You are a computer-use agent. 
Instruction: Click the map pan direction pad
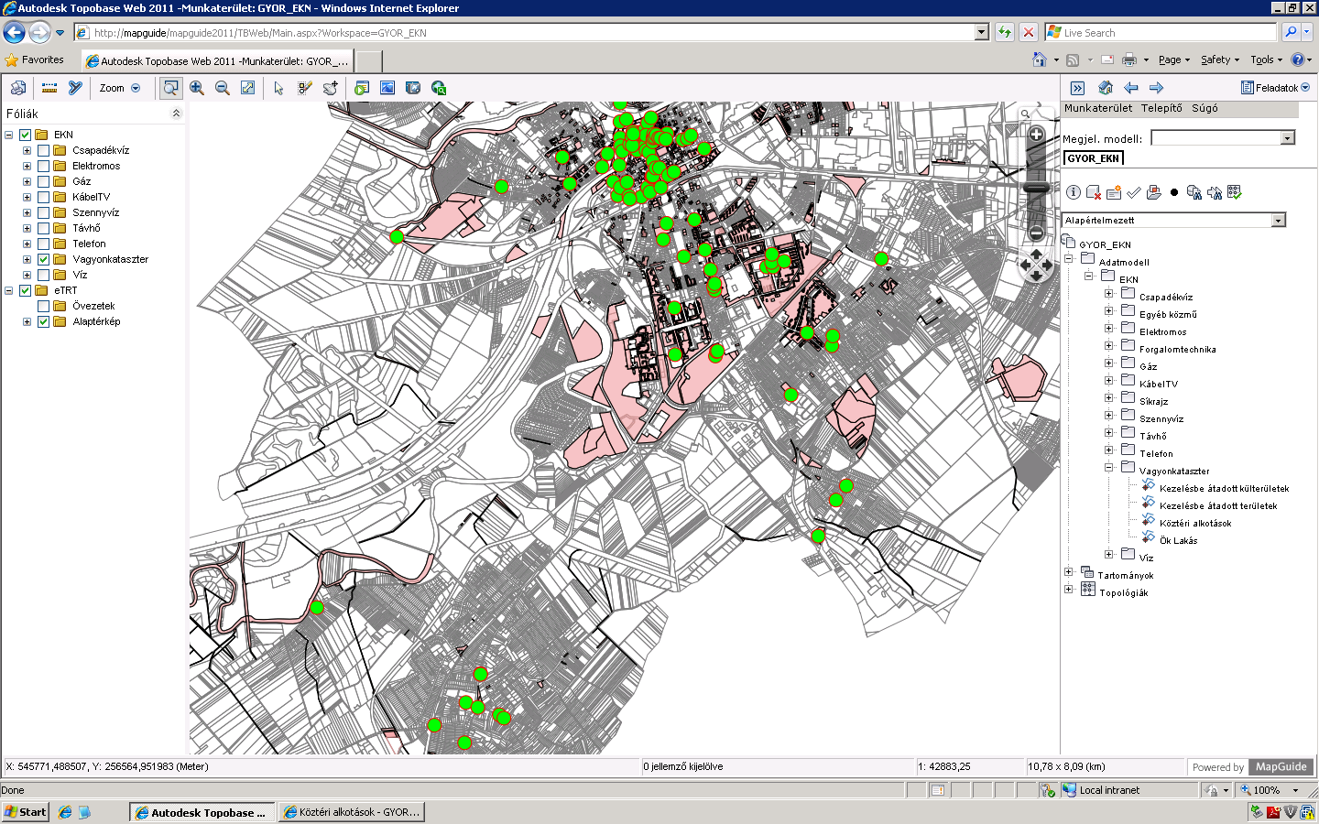pos(1036,266)
